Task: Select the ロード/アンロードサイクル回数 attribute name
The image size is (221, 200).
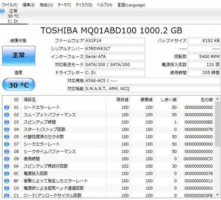Action: 53,195
